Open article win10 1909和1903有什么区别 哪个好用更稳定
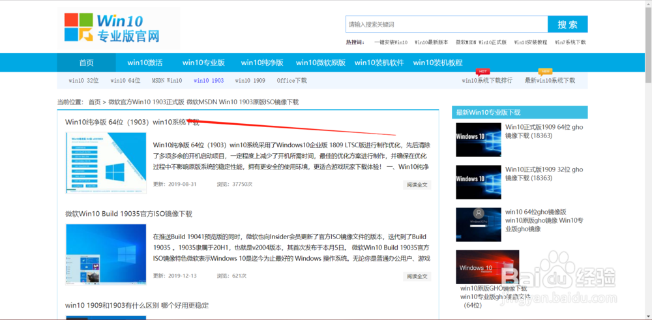Image resolution: width=652 pixels, height=320 pixels. [137, 306]
